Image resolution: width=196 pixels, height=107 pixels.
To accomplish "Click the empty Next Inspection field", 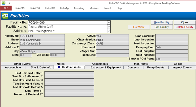I will (172, 44).
